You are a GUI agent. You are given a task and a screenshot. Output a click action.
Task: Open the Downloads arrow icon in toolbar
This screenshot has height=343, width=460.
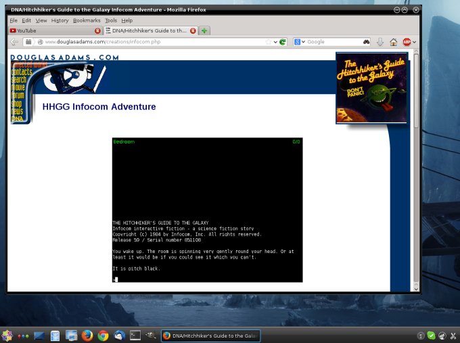[380, 42]
